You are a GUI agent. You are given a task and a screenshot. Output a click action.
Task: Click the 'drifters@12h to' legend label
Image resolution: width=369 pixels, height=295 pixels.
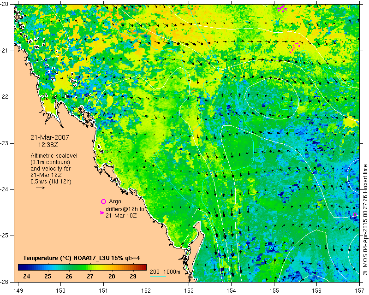pyautogui.click(x=125, y=209)
